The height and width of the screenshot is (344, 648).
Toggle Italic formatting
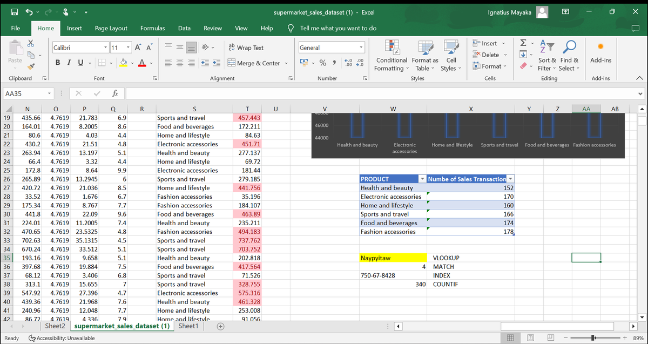click(69, 63)
